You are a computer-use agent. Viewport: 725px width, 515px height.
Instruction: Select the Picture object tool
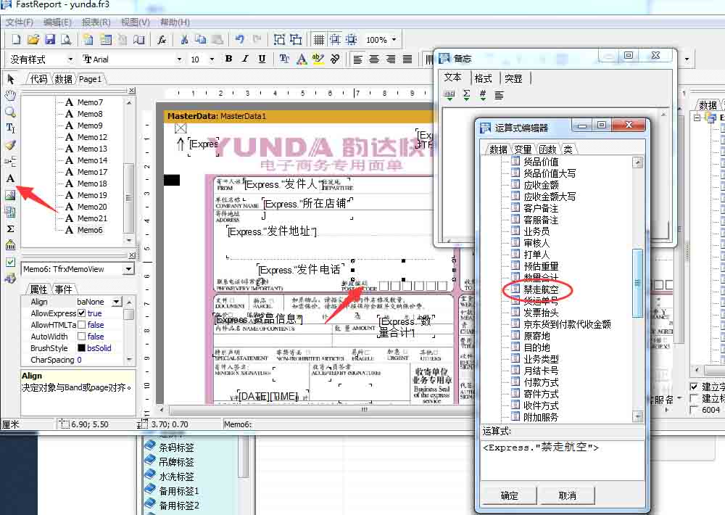10,195
